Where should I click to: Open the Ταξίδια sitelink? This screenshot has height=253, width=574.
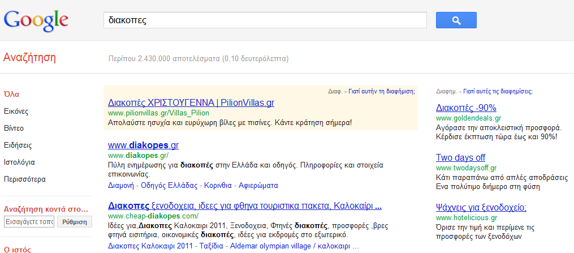click(212, 245)
